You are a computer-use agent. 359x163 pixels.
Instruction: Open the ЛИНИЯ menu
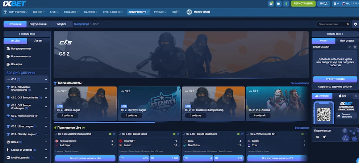pos(39,12)
